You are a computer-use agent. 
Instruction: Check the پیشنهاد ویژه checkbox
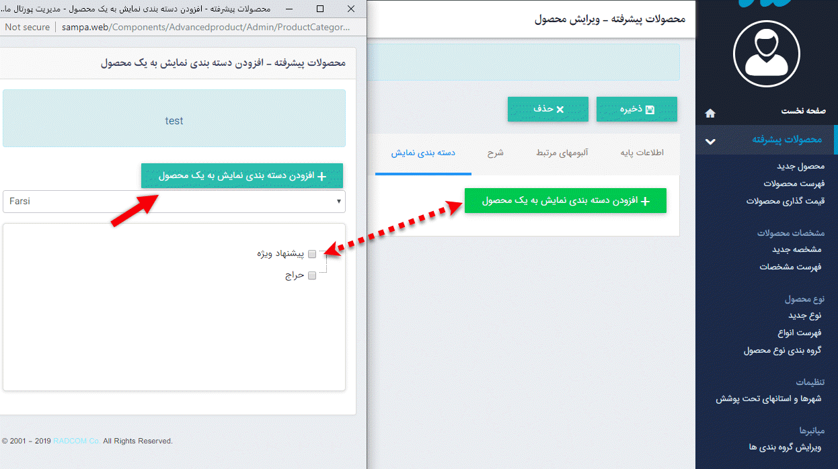311,254
